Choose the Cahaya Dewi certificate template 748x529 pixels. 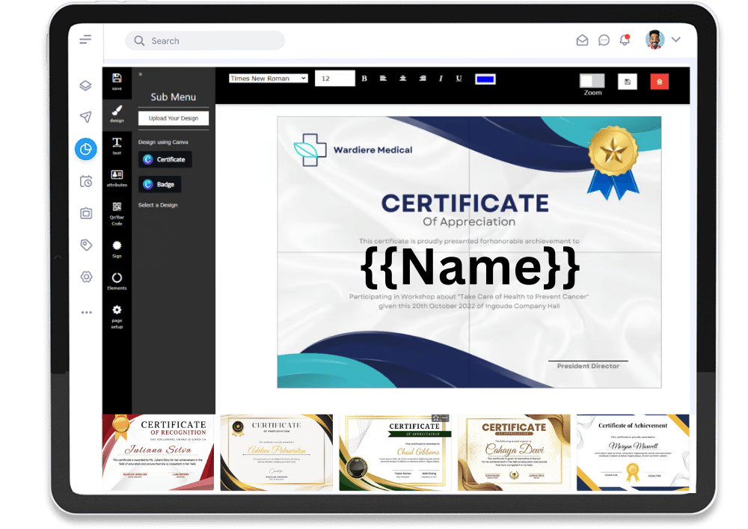point(515,452)
